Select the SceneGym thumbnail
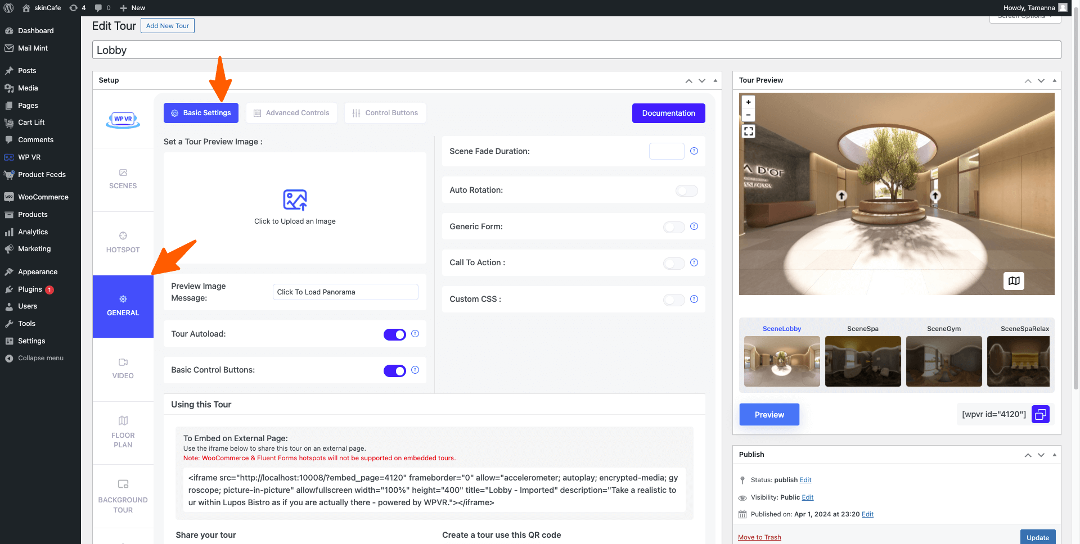Viewport: 1080px width, 544px height. [944, 361]
